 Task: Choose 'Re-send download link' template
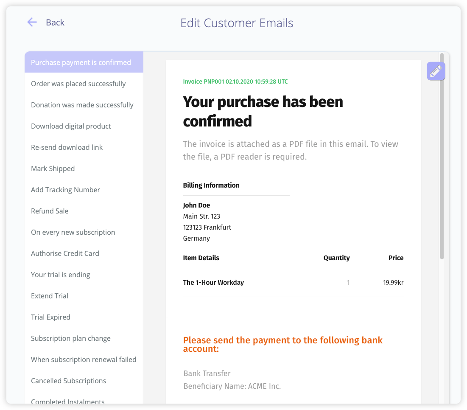(x=67, y=147)
